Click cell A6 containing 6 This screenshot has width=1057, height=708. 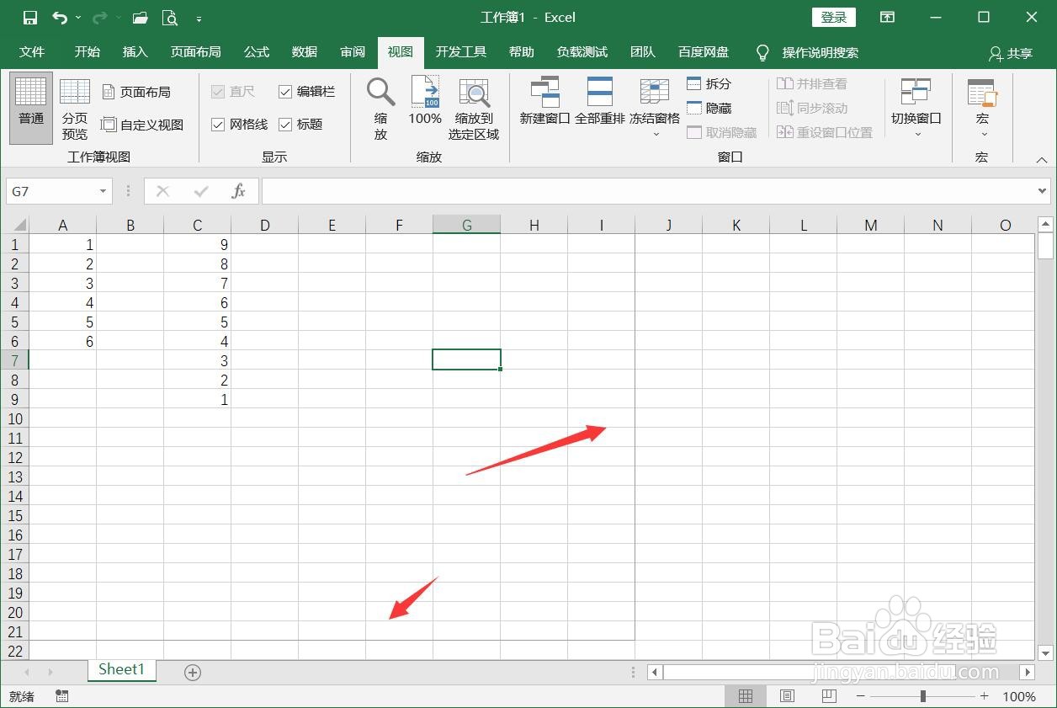(62, 341)
